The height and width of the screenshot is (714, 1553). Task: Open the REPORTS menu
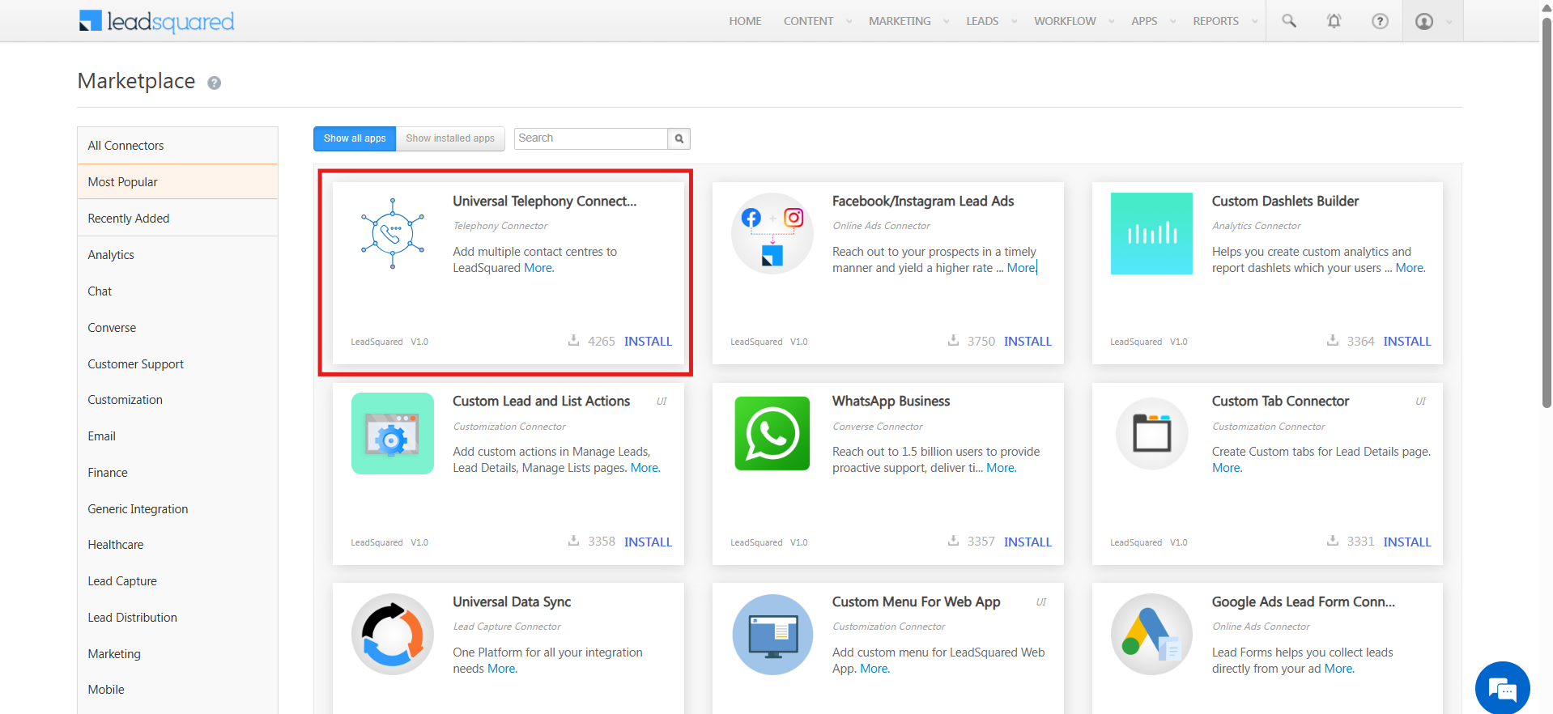pos(1215,21)
